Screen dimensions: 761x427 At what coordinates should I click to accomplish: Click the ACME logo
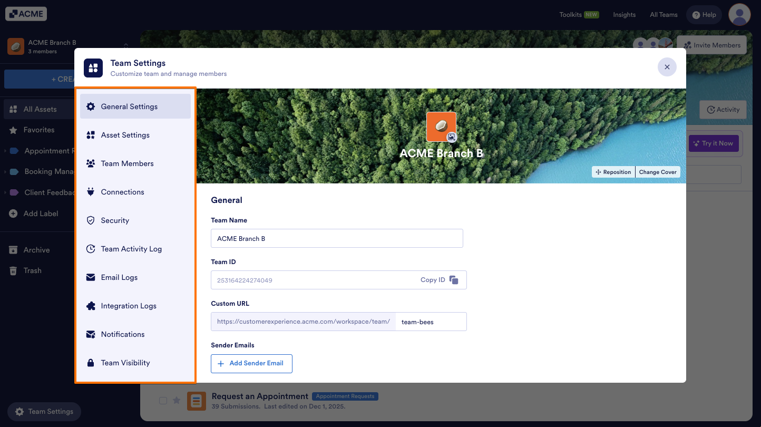coord(26,14)
